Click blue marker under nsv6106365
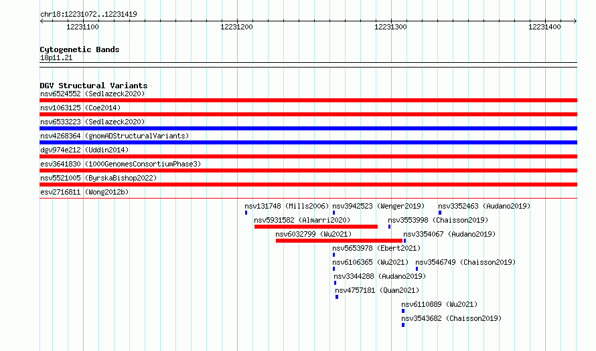The image size is (596, 351). pyautogui.click(x=333, y=269)
